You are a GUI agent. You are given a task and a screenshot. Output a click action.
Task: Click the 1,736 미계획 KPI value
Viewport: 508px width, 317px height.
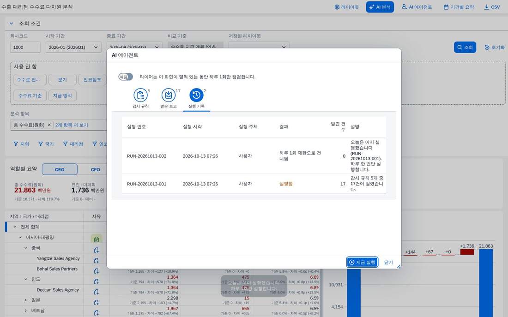click(80, 190)
